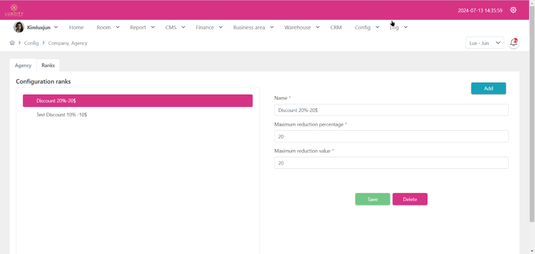Expand the Kimluxjun user dropdown
The width and height of the screenshot is (535, 254).
click(55, 27)
